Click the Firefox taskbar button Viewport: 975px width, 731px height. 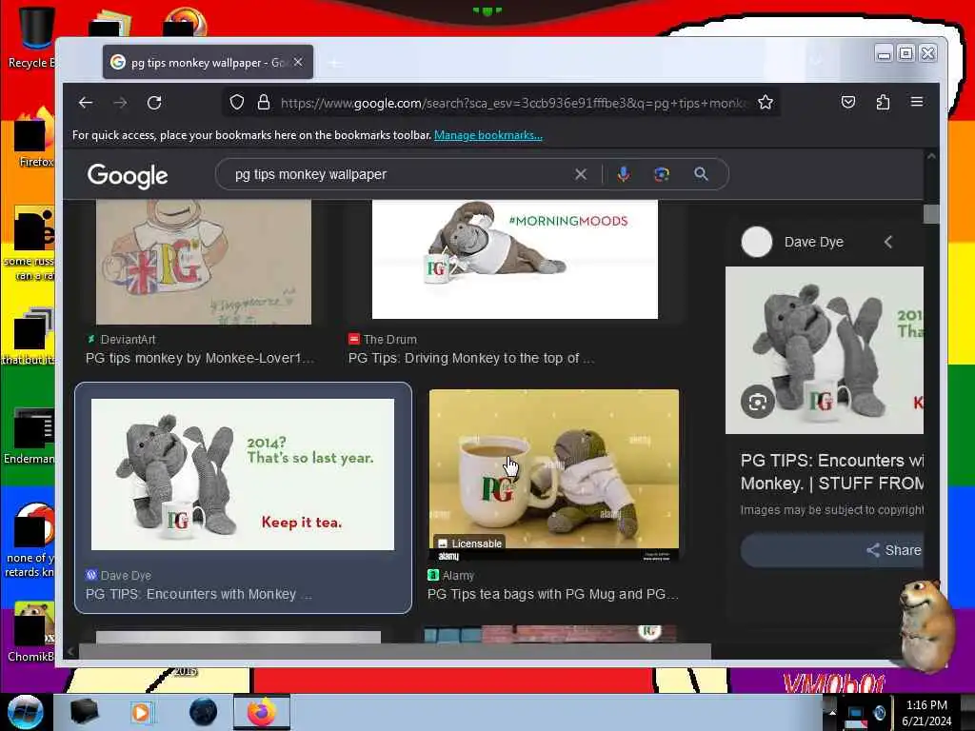pos(262,712)
